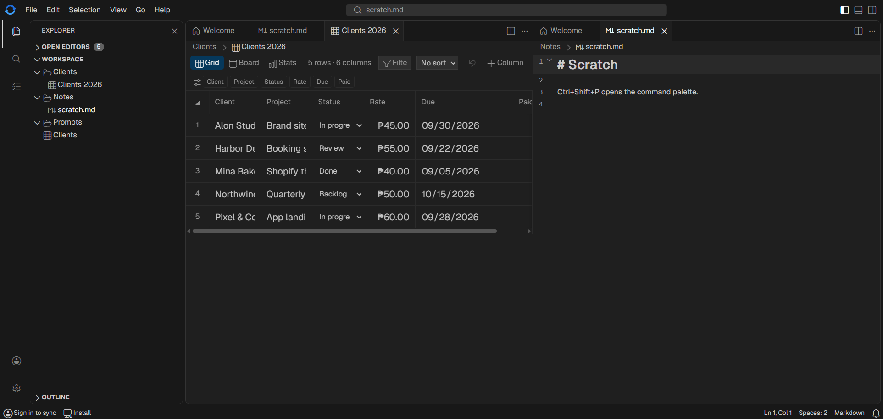
Task: Toggle the secondary sidebar layout icon
Action: pos(872,10)
